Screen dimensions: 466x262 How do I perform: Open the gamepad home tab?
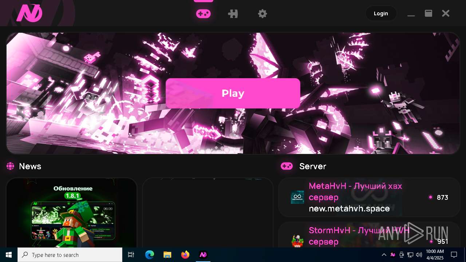pyautogui.click(x=204, y=14)
